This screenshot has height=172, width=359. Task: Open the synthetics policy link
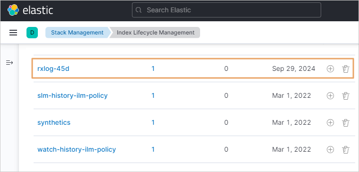[x=54, y=122]
